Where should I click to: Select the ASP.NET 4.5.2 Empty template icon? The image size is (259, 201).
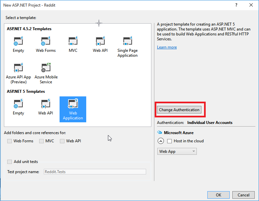(x=18, y=41)
